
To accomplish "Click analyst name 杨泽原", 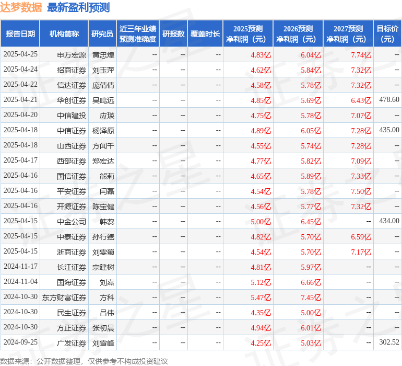I will [103, 131].
